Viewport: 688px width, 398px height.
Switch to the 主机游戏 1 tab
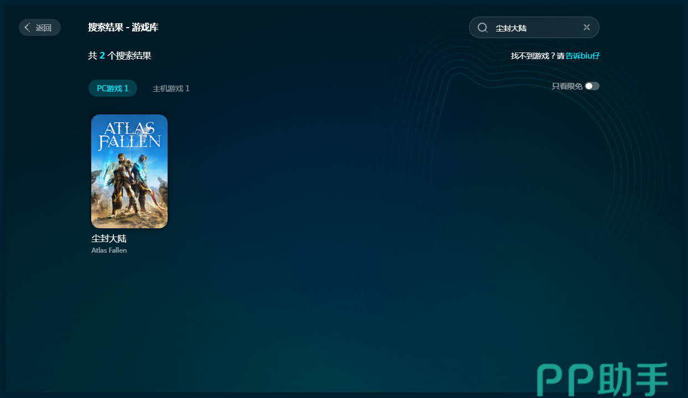tap(171, 88)
